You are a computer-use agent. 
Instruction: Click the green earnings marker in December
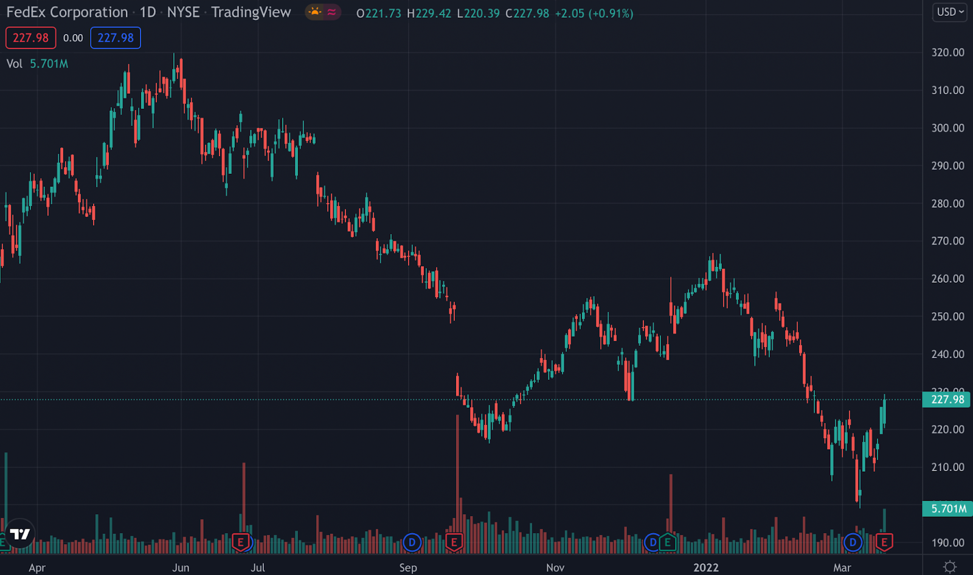point(668,542)
